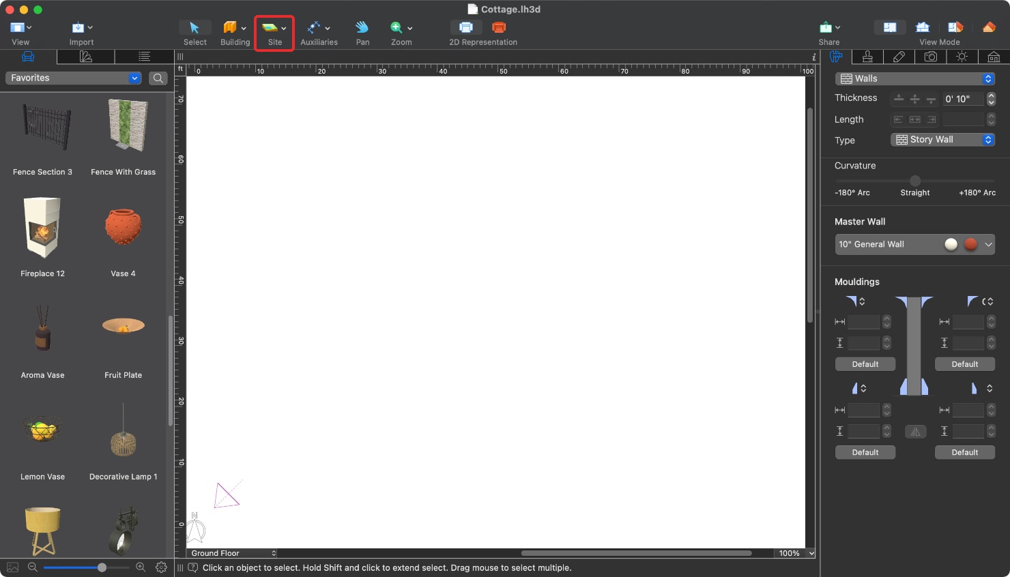Open the Walls category dropdown

point(914,78)
